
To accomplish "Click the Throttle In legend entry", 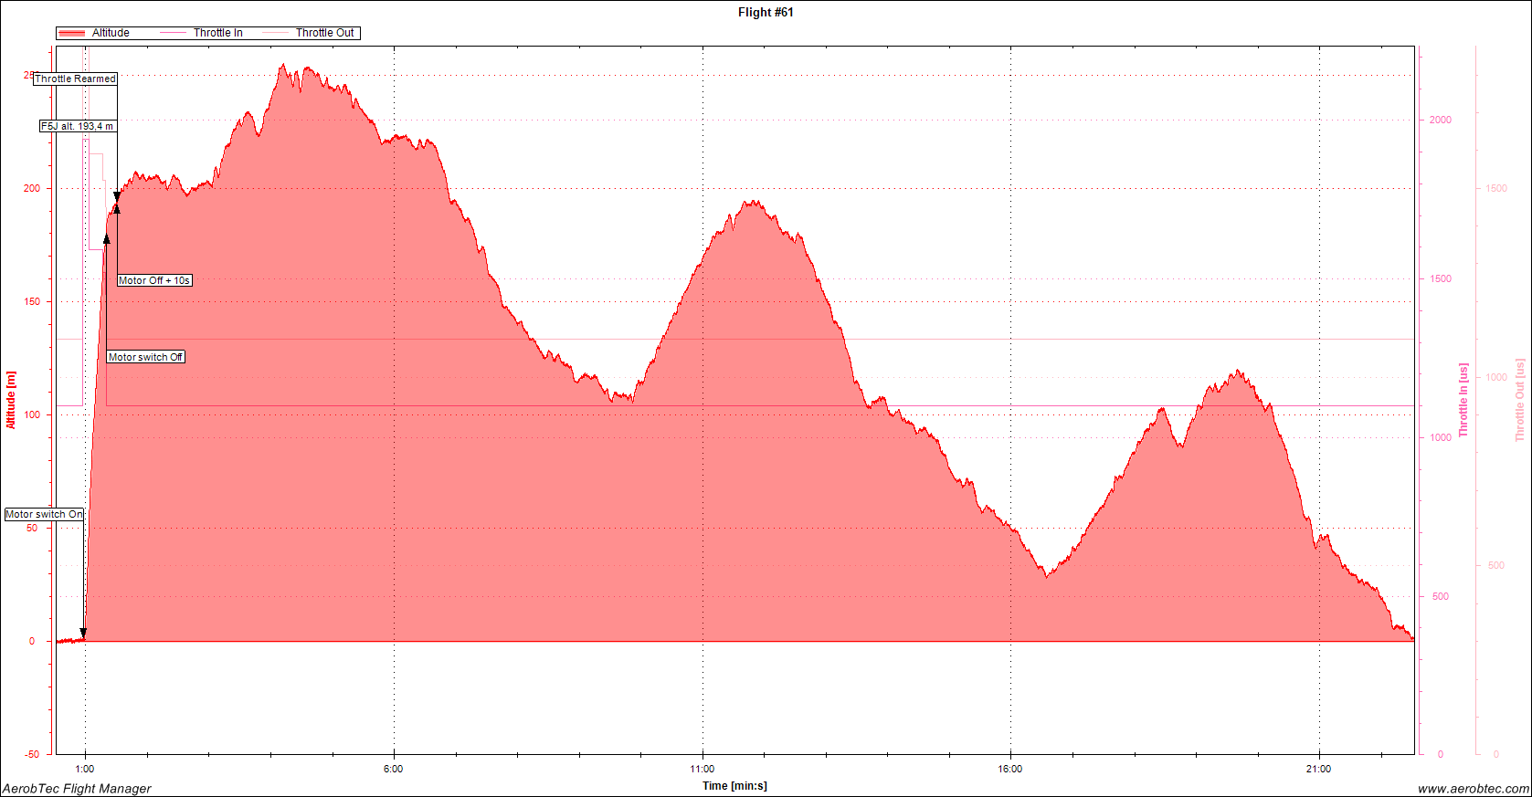I will 201,33.
